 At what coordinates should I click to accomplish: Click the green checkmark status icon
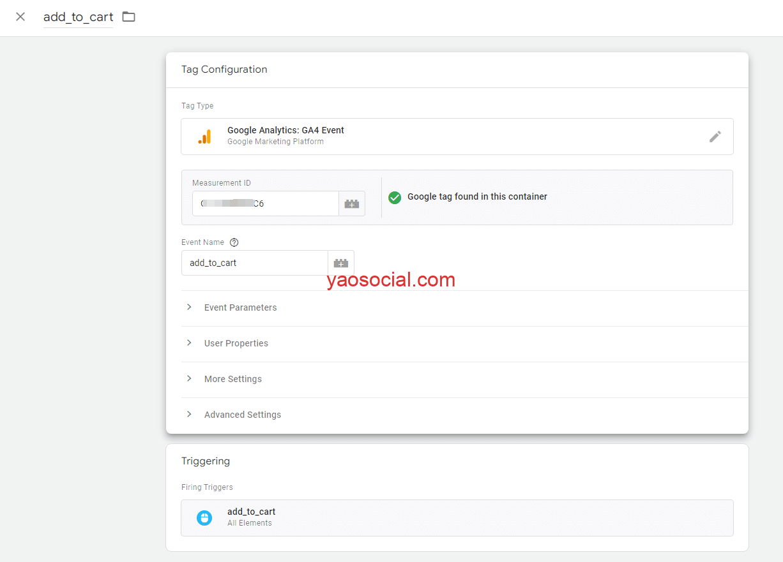[x=395, y=197]
